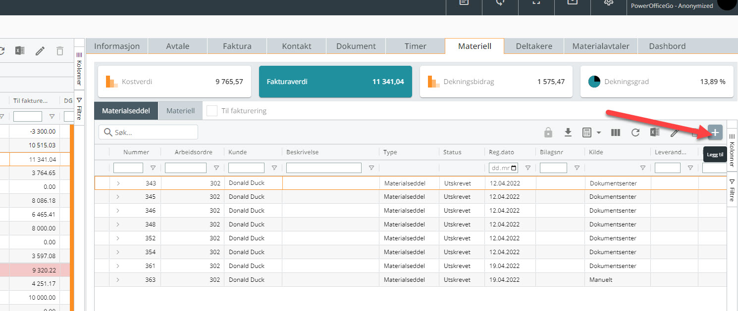The image size is (738, 311).
Task: Click the pencil edit icon in the Materialseddel toolbar
Action: coord(674,133)
